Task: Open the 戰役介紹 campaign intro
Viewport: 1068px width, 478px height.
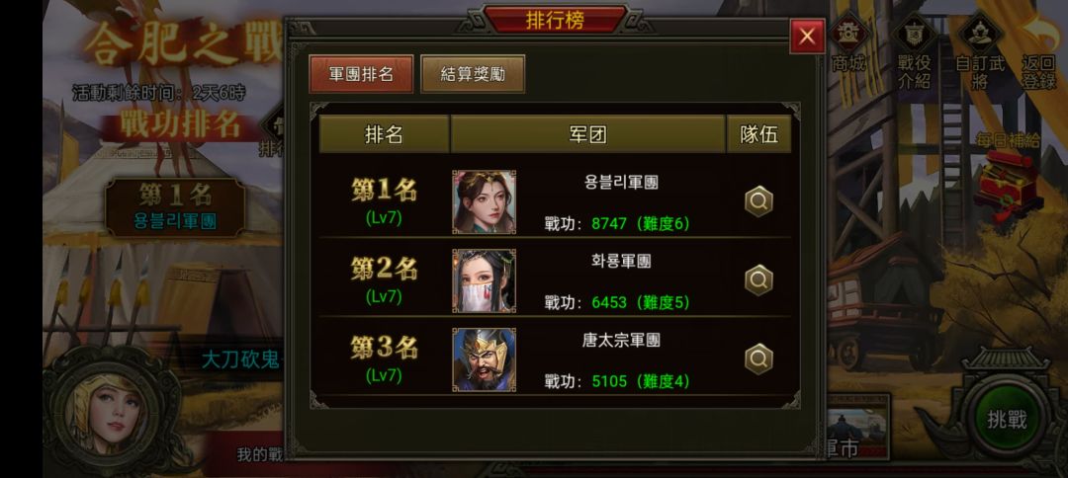Action: [914, 52]
